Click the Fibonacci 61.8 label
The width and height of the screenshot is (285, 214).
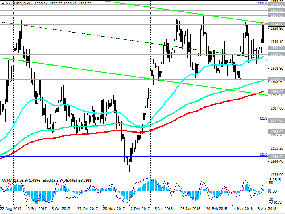pos(264,118)
